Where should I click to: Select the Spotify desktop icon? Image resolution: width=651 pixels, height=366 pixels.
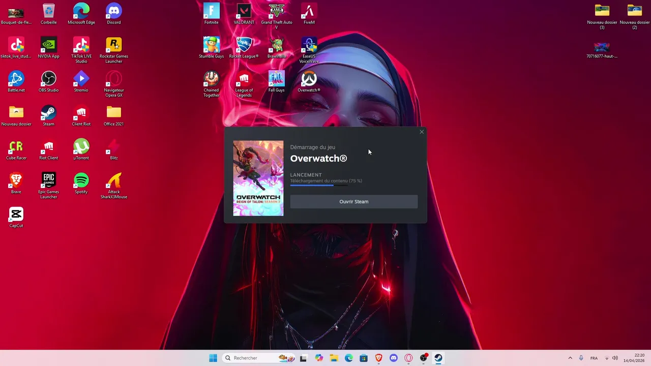click(81, 183)
